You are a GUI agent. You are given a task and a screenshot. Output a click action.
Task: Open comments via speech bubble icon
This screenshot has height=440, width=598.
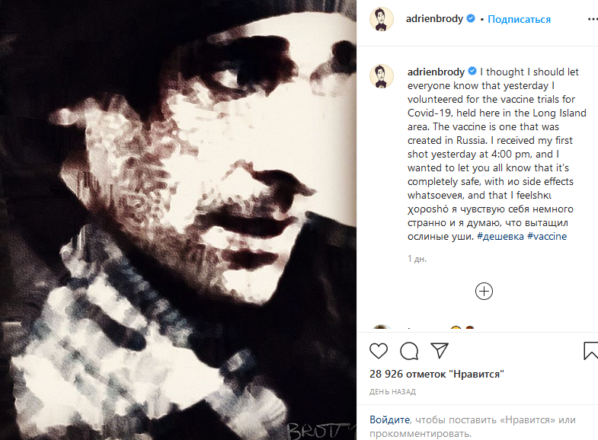(x=409, y=351)
